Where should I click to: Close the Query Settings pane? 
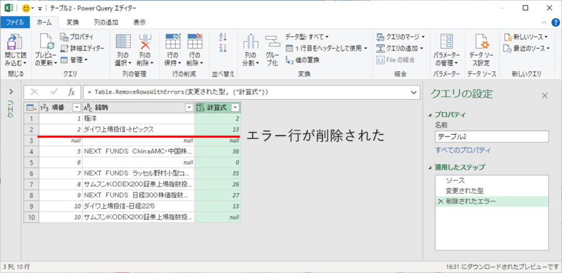tap(544, 95)
